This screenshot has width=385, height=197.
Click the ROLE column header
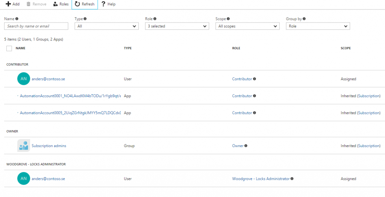tap(236, 48)
